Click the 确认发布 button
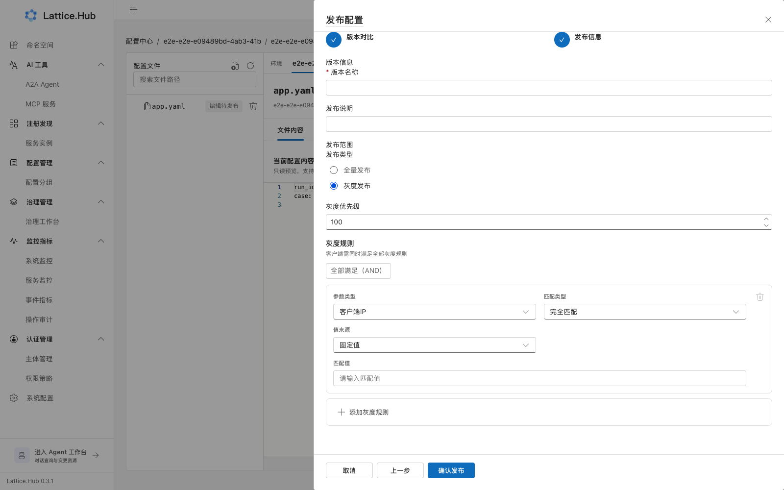Screen dimensions: 784x490 click(451, 470)
